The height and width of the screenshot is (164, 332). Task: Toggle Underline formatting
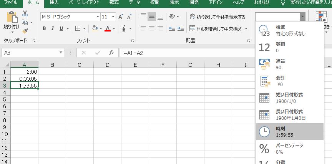(61, 28)
